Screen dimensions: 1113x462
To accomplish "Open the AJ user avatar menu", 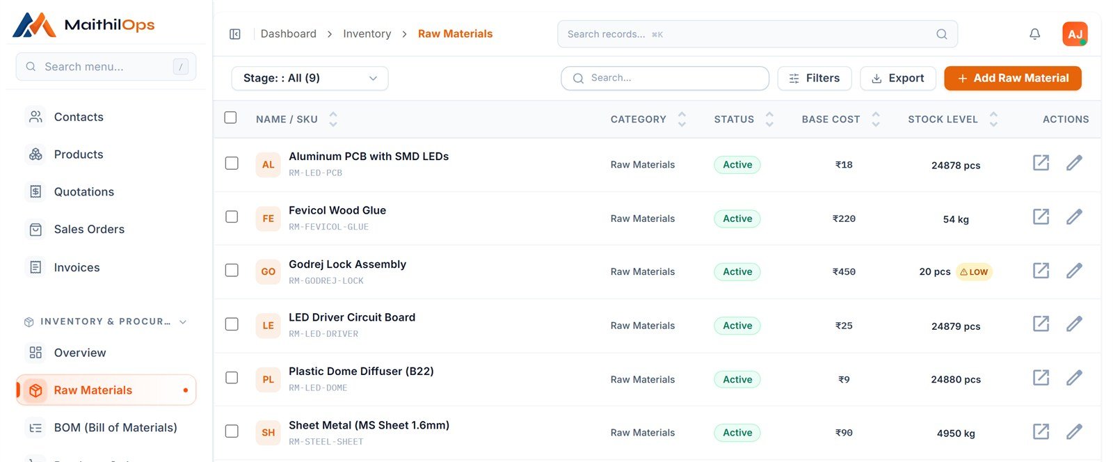I will click(1075, 34).
